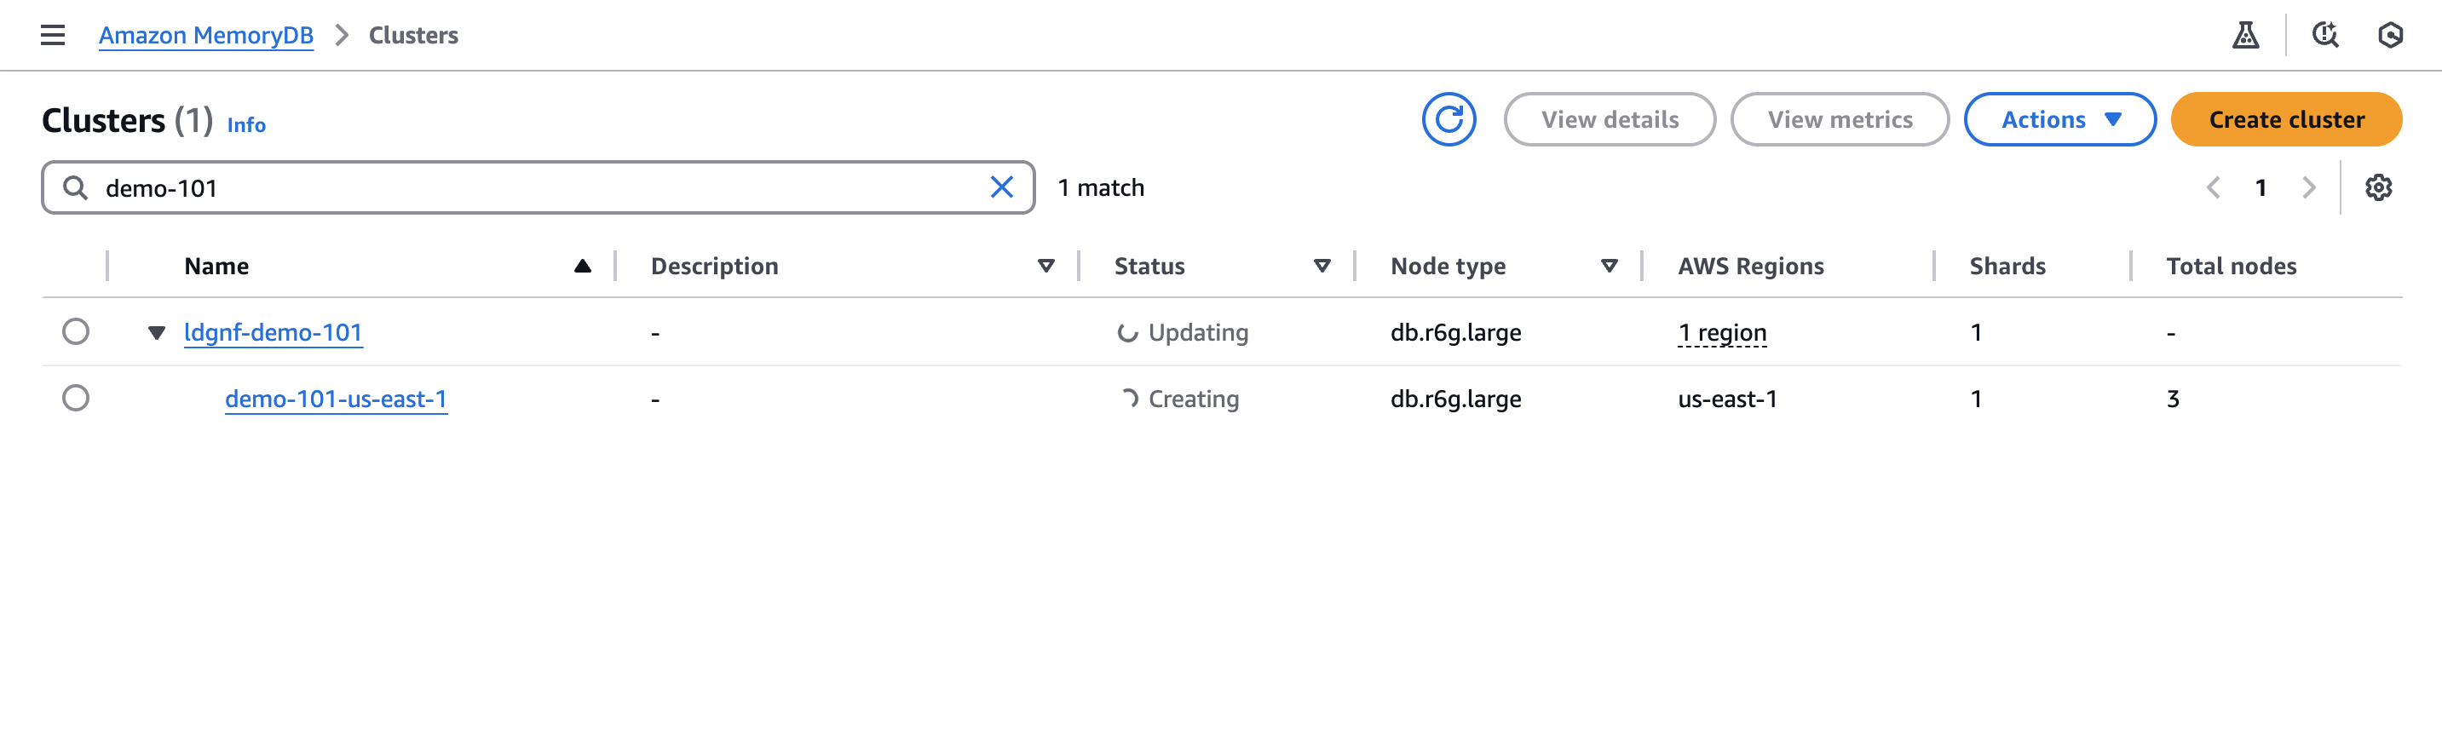
Task: Open the navigation hamburger menu
Action: pyautogui.click(x=52, y=35)
